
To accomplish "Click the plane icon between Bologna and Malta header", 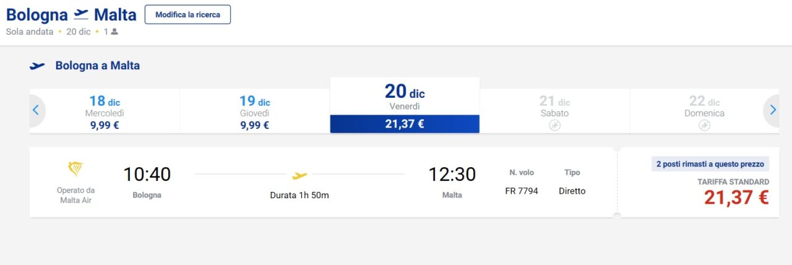I will point(81,14).
